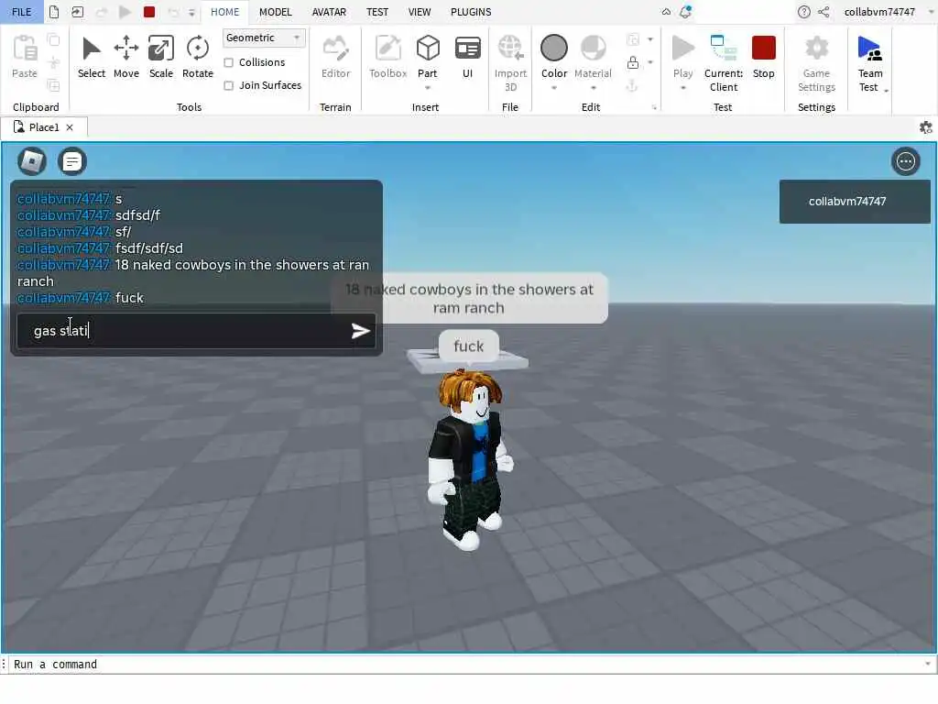
Task: Click Import 3D file button
Action: tap(510, 63)
